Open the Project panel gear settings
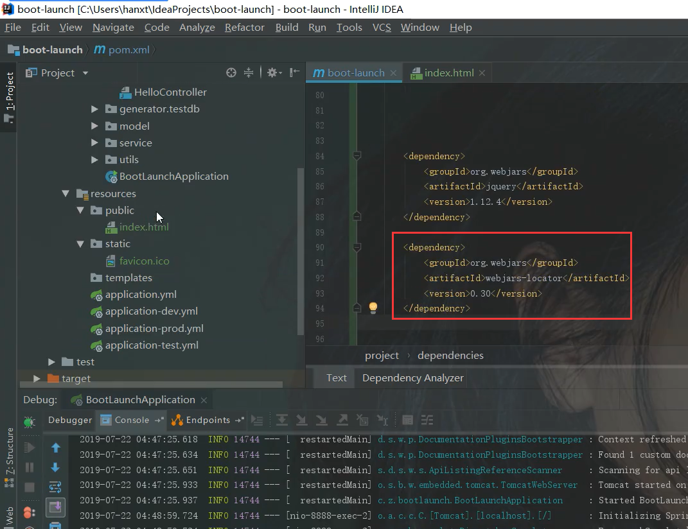Viewport: 688px width, 529px height. pyautogui.click(x=274, y=73)
